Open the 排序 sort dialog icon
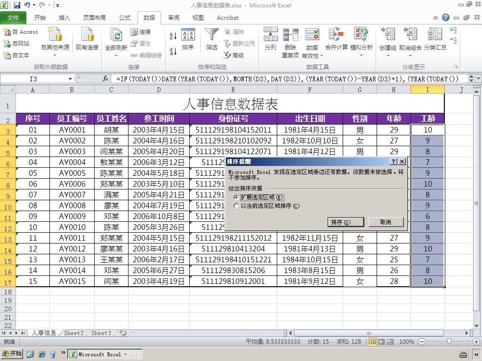This screenshot has height=361, width=482. point(188,39)
